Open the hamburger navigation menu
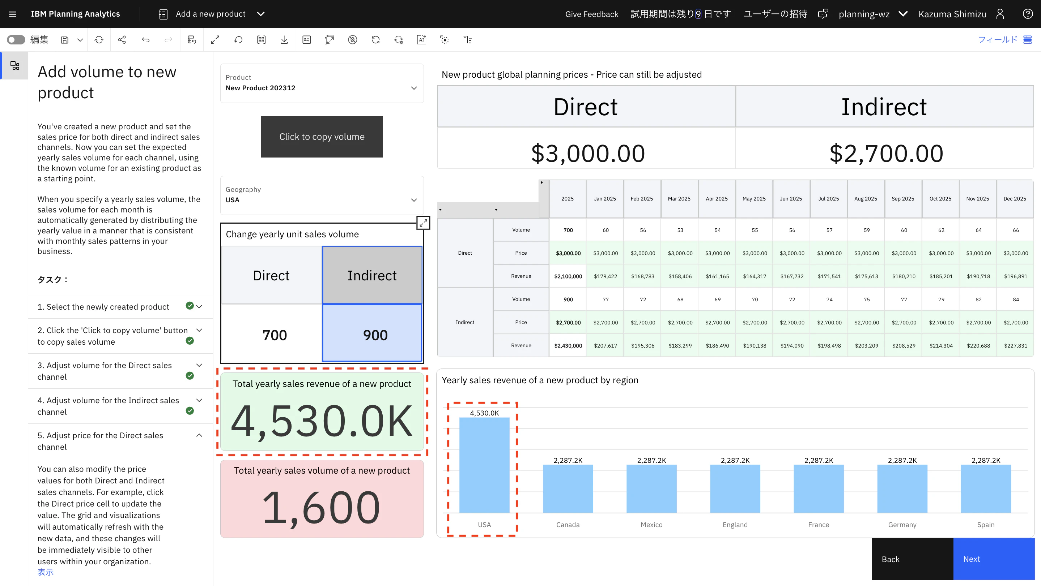 coord(13,14)
